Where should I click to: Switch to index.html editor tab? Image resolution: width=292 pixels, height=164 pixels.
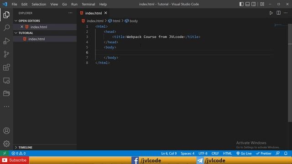(x=94, y=13)
